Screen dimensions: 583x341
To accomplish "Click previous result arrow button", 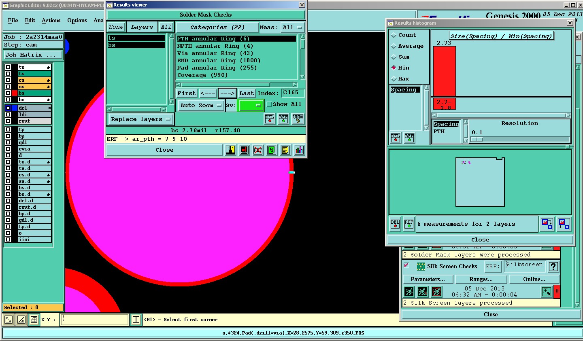I will [x=208, y=93].
